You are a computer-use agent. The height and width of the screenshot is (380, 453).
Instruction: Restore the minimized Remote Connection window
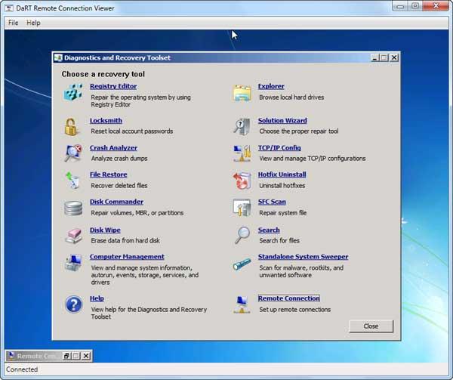coord(66,356)
